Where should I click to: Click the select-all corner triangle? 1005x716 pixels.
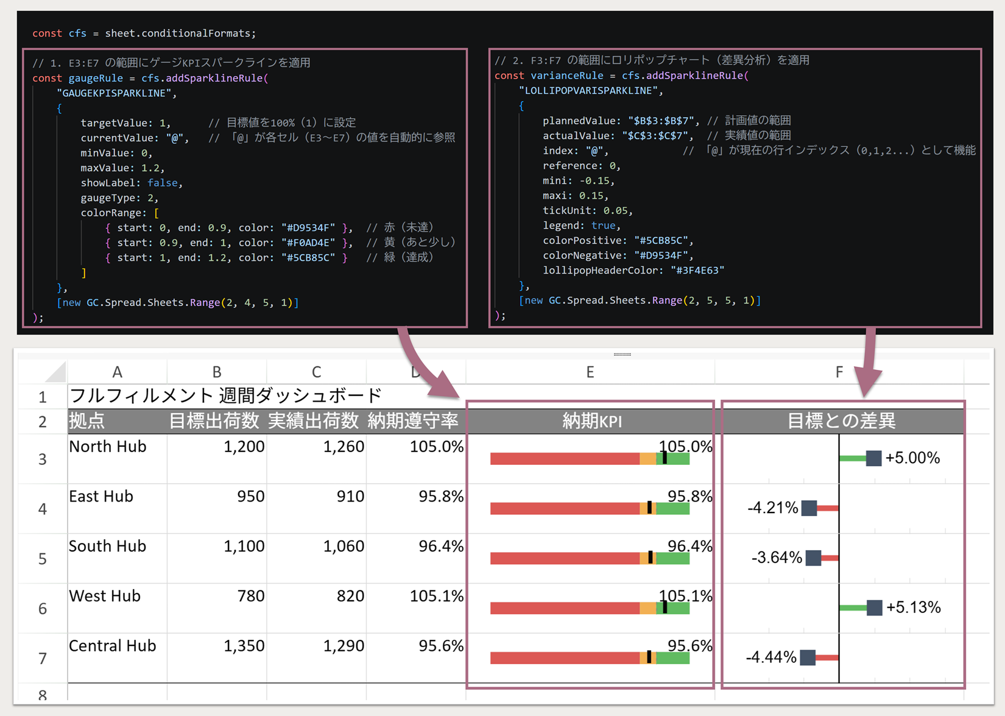pos(55,372)
